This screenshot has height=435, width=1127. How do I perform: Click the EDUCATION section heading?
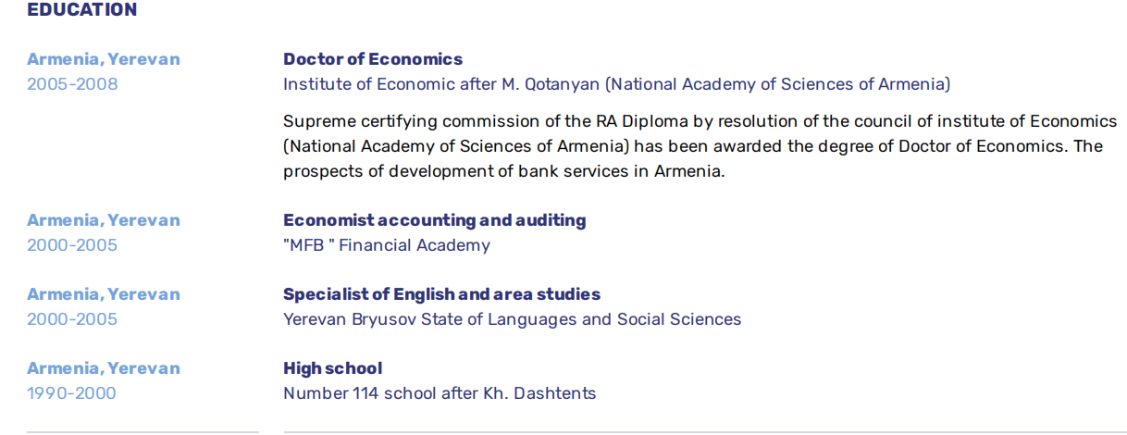coord(81,10)
